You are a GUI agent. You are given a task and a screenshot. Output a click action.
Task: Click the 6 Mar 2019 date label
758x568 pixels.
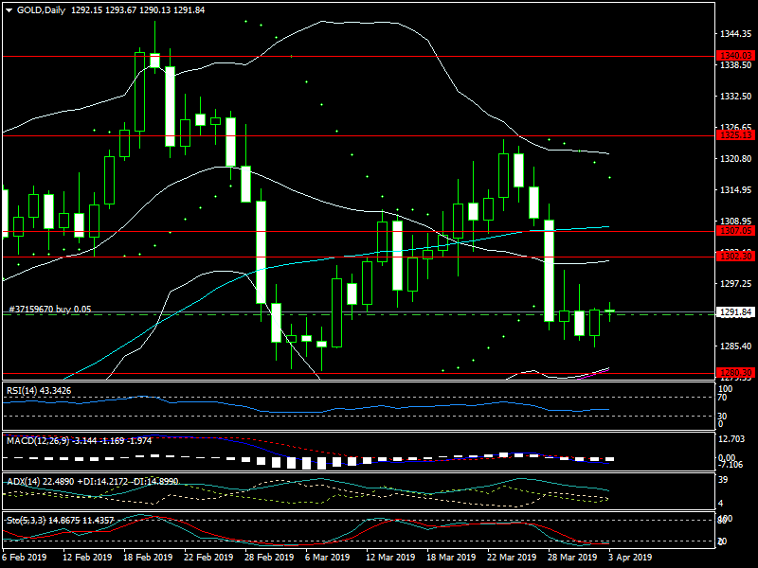coord(327,558)
